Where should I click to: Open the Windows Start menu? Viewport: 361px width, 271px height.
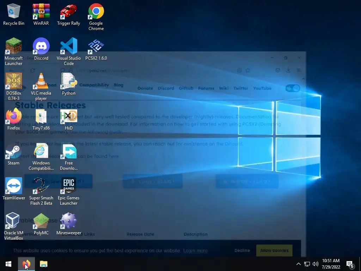[8, 264]
